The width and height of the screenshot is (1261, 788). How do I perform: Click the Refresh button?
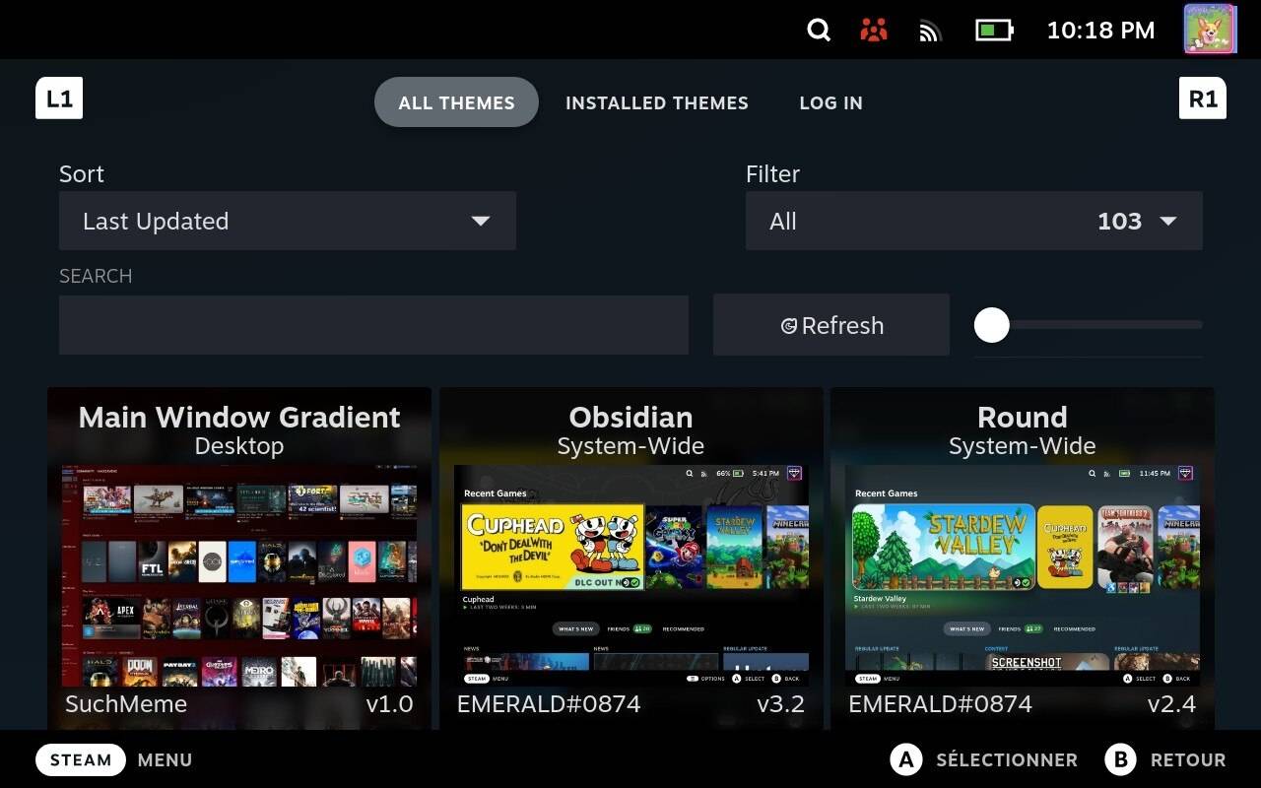831,325
